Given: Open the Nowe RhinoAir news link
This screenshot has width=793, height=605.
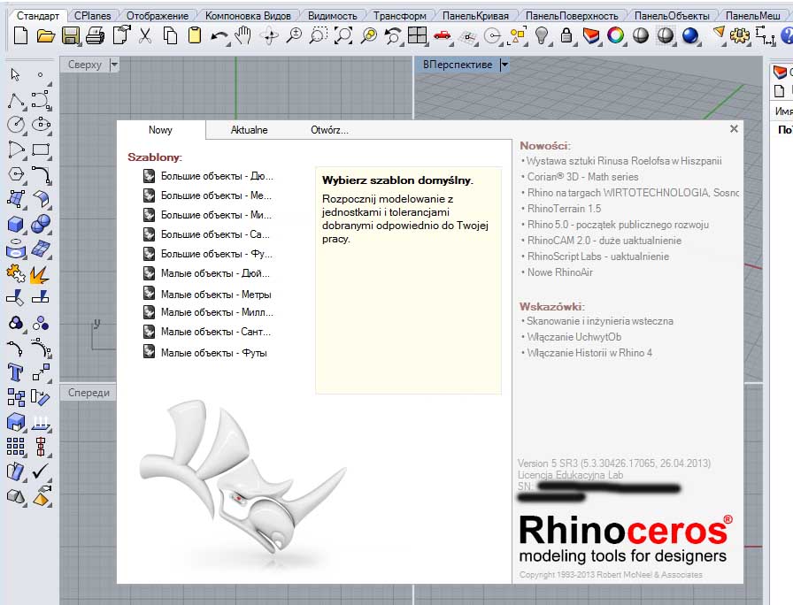Looking at the screenshot, I should point(560,272).
